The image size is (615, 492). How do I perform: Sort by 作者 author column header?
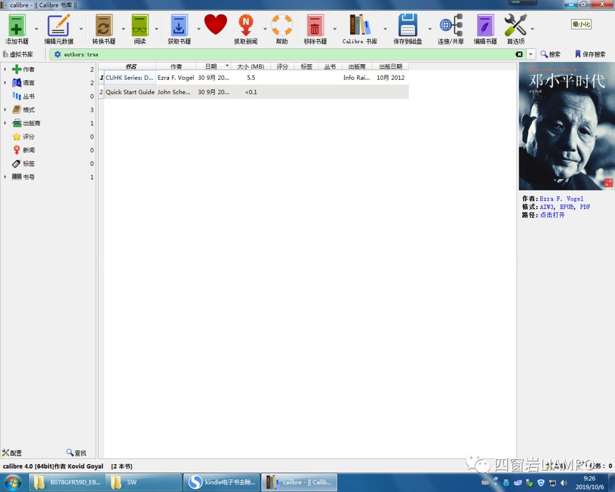176,66
